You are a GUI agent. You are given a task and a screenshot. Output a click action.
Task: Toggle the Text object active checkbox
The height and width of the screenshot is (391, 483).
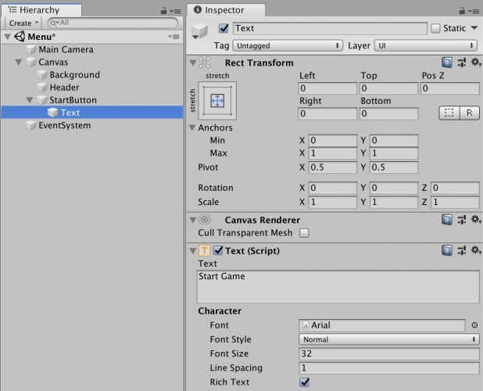coord(224,28)
